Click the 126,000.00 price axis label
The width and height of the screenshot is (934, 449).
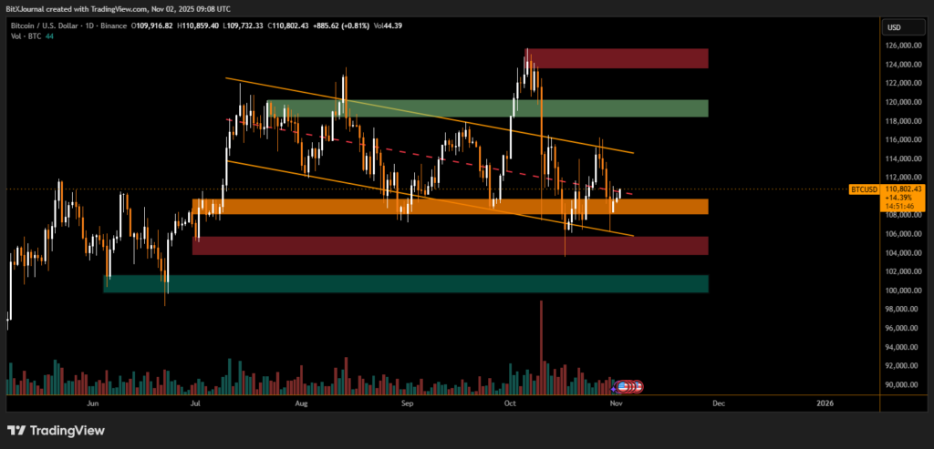pos(903,46)
